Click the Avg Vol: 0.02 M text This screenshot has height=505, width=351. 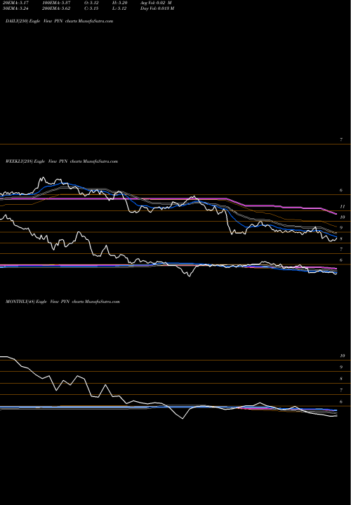156,3
